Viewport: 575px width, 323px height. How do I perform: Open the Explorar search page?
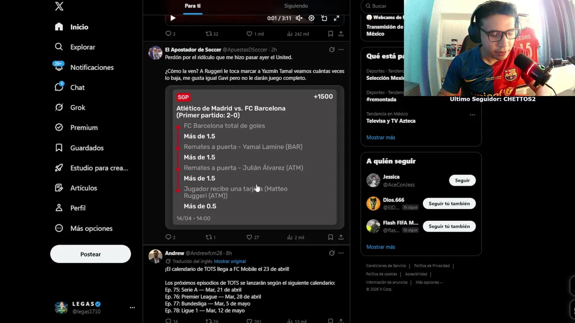point(75,47)
